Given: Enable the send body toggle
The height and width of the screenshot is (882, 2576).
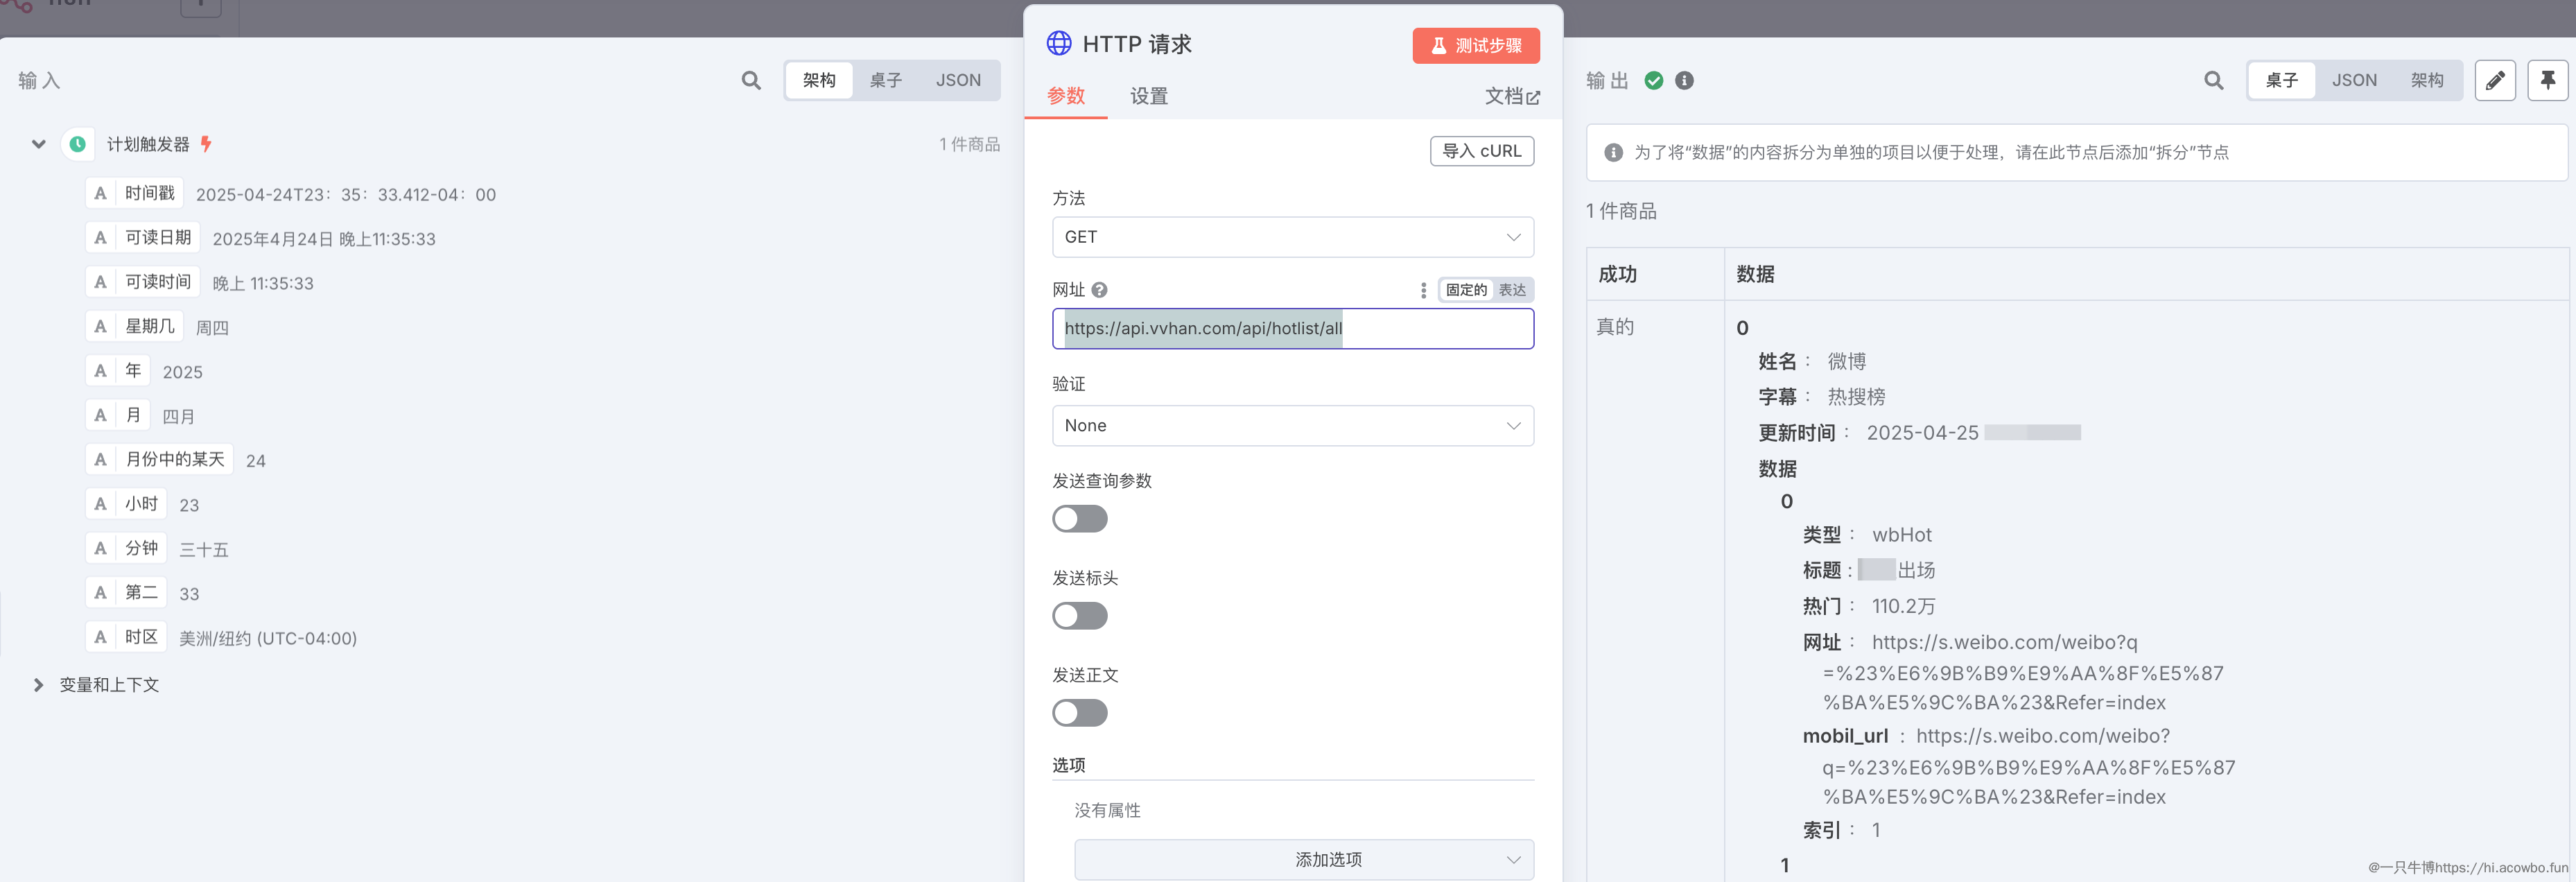Looking at the screenshot, I should coord(1079,713).
